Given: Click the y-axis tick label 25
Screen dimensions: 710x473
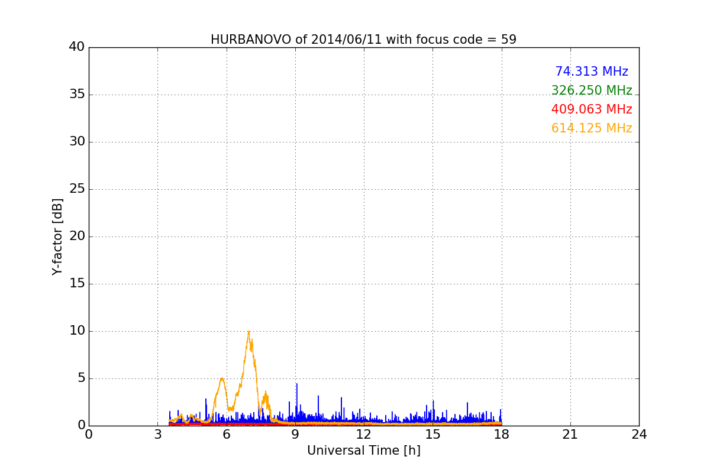Looking at the screenshot, I should [x=77, y=189].
